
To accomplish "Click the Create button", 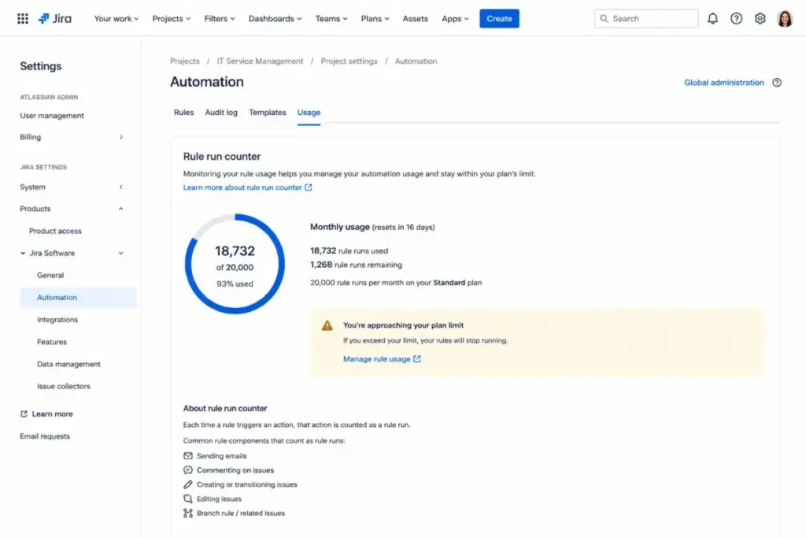I will 499,19.
